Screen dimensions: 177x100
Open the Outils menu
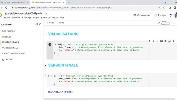point(55,17)
